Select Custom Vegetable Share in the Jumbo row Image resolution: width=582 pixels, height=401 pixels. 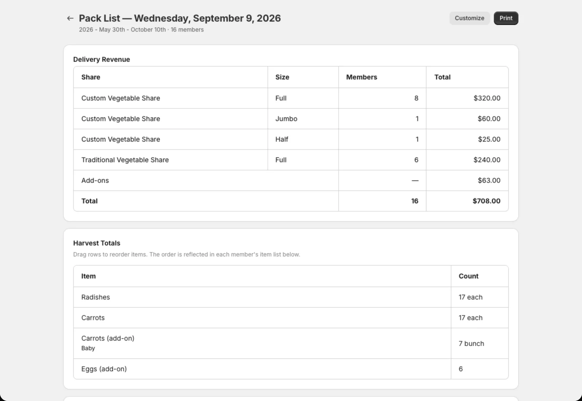coord(121,119)
